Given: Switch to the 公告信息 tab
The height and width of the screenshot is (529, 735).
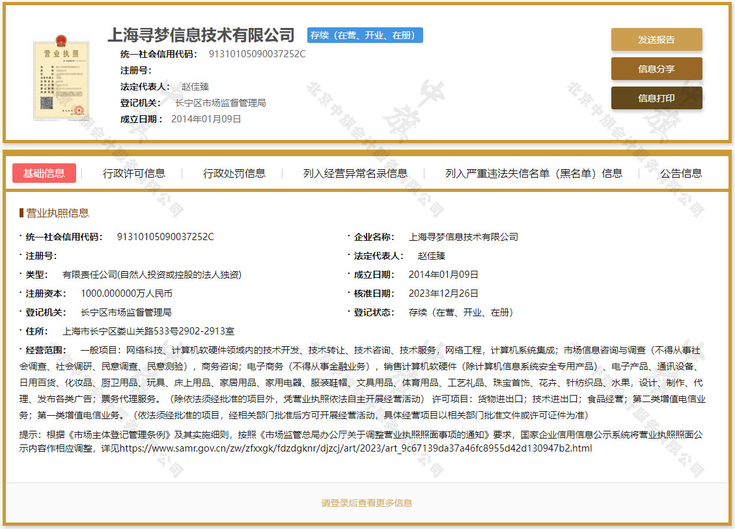Looking at the screenshot, I should (x=680, y=173).
